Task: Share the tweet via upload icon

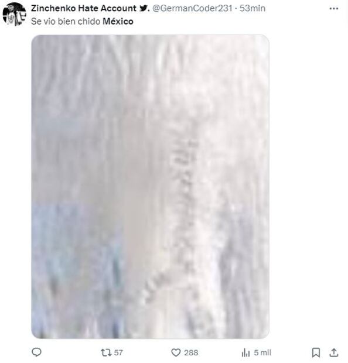Action: tap(333, 352)
